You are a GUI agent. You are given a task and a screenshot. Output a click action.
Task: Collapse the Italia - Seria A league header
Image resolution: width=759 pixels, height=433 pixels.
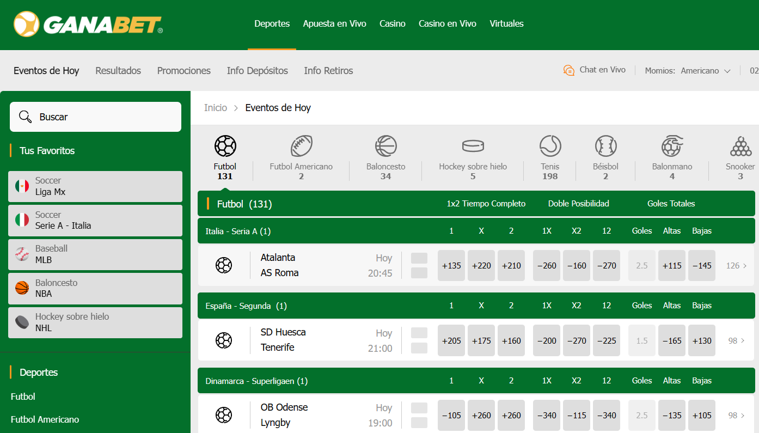[x=476, y=231]
